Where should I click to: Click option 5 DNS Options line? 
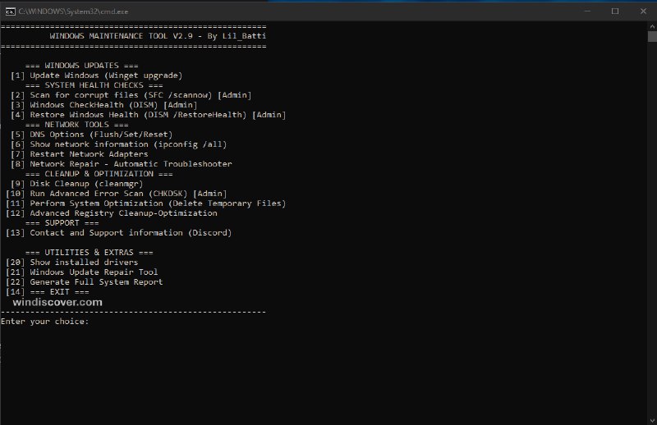coord(91,135)
